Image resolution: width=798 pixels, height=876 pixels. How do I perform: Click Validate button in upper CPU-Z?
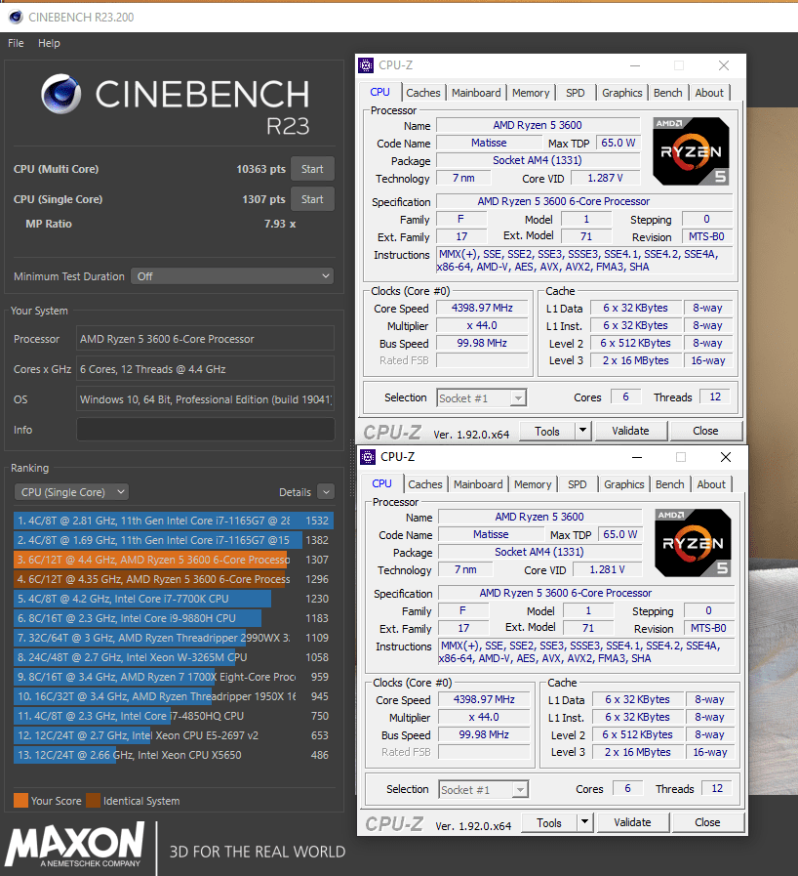[630, 431]
